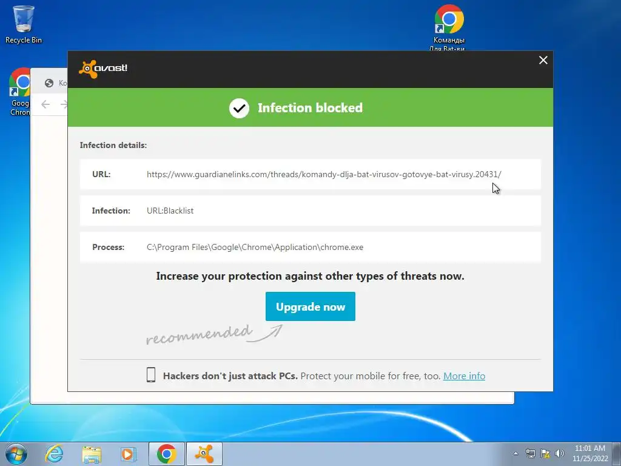Click the chrome.exe process path
This screenshot has width=621, height=466.
(255, 248)
